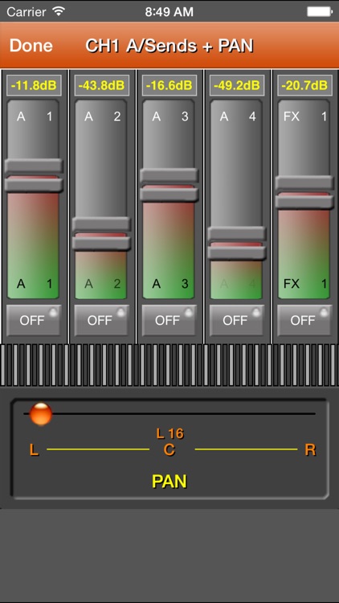The image size is (339, 603).
Task: Click the FX 1 upper fader handle
Action: (x=304, y=183)
